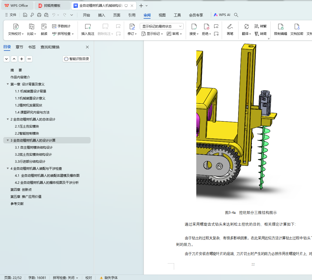Click the missing fonts warning 缺失字体

[x=109, y=278]
